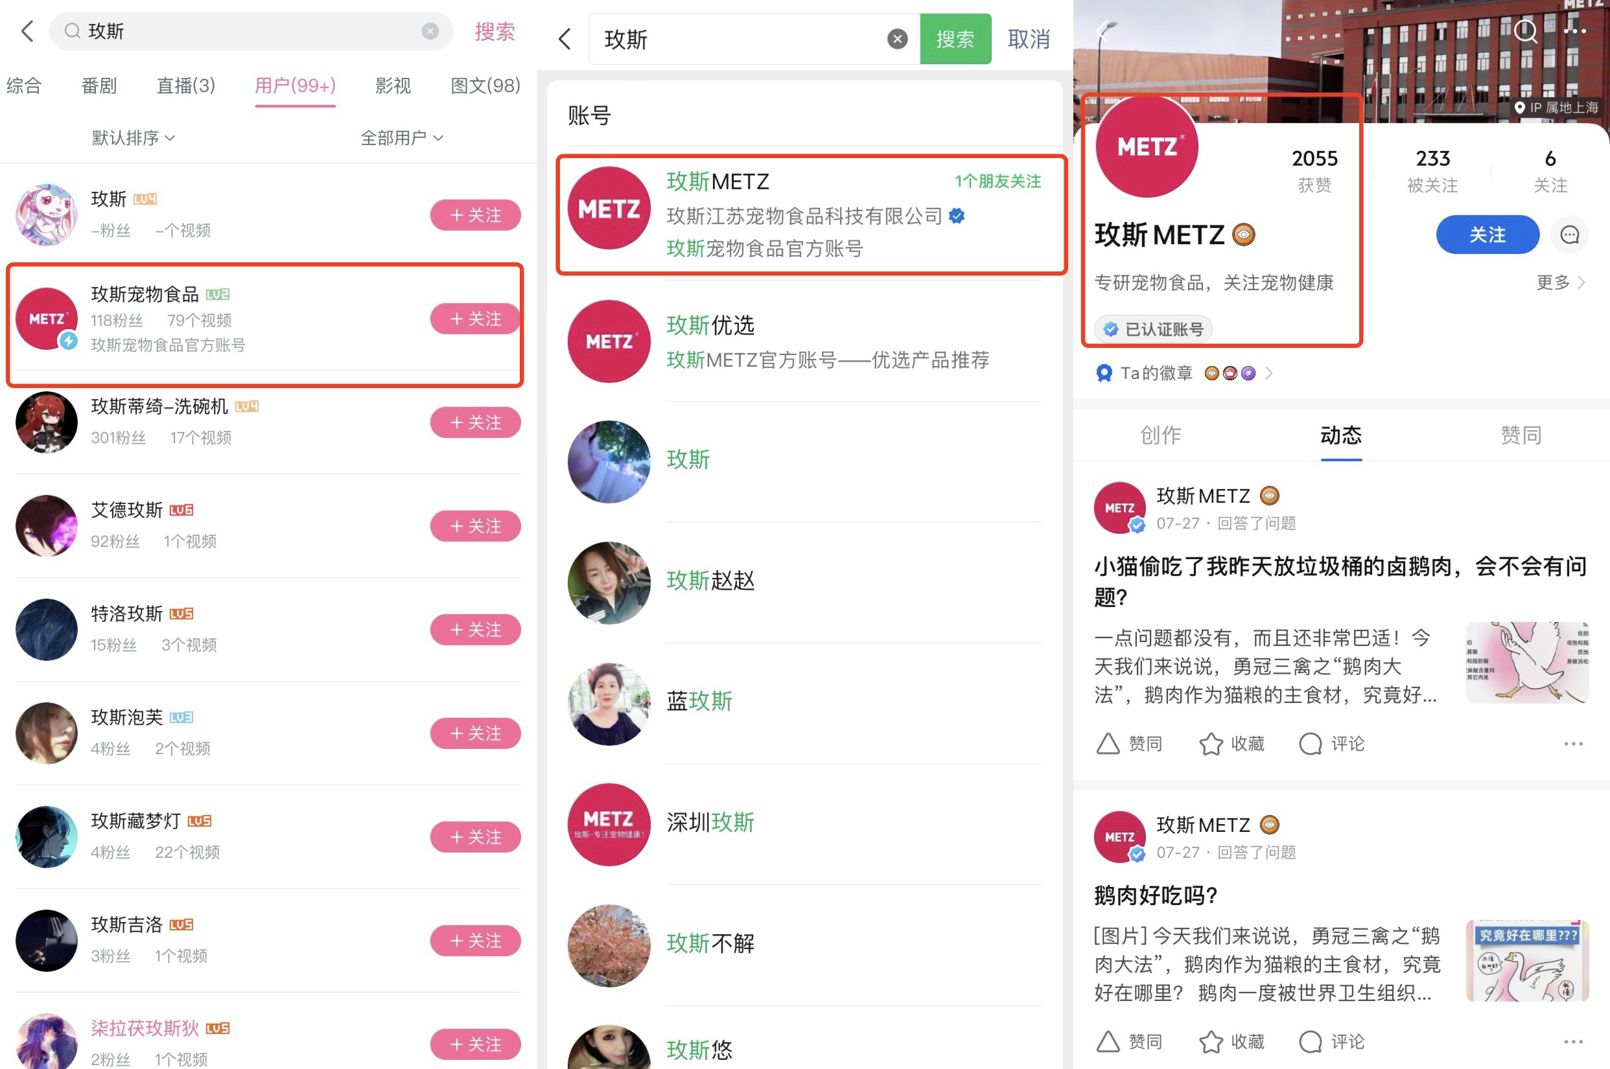
Task: Switch to the 创作 tab
Action: coord(1160,435)
